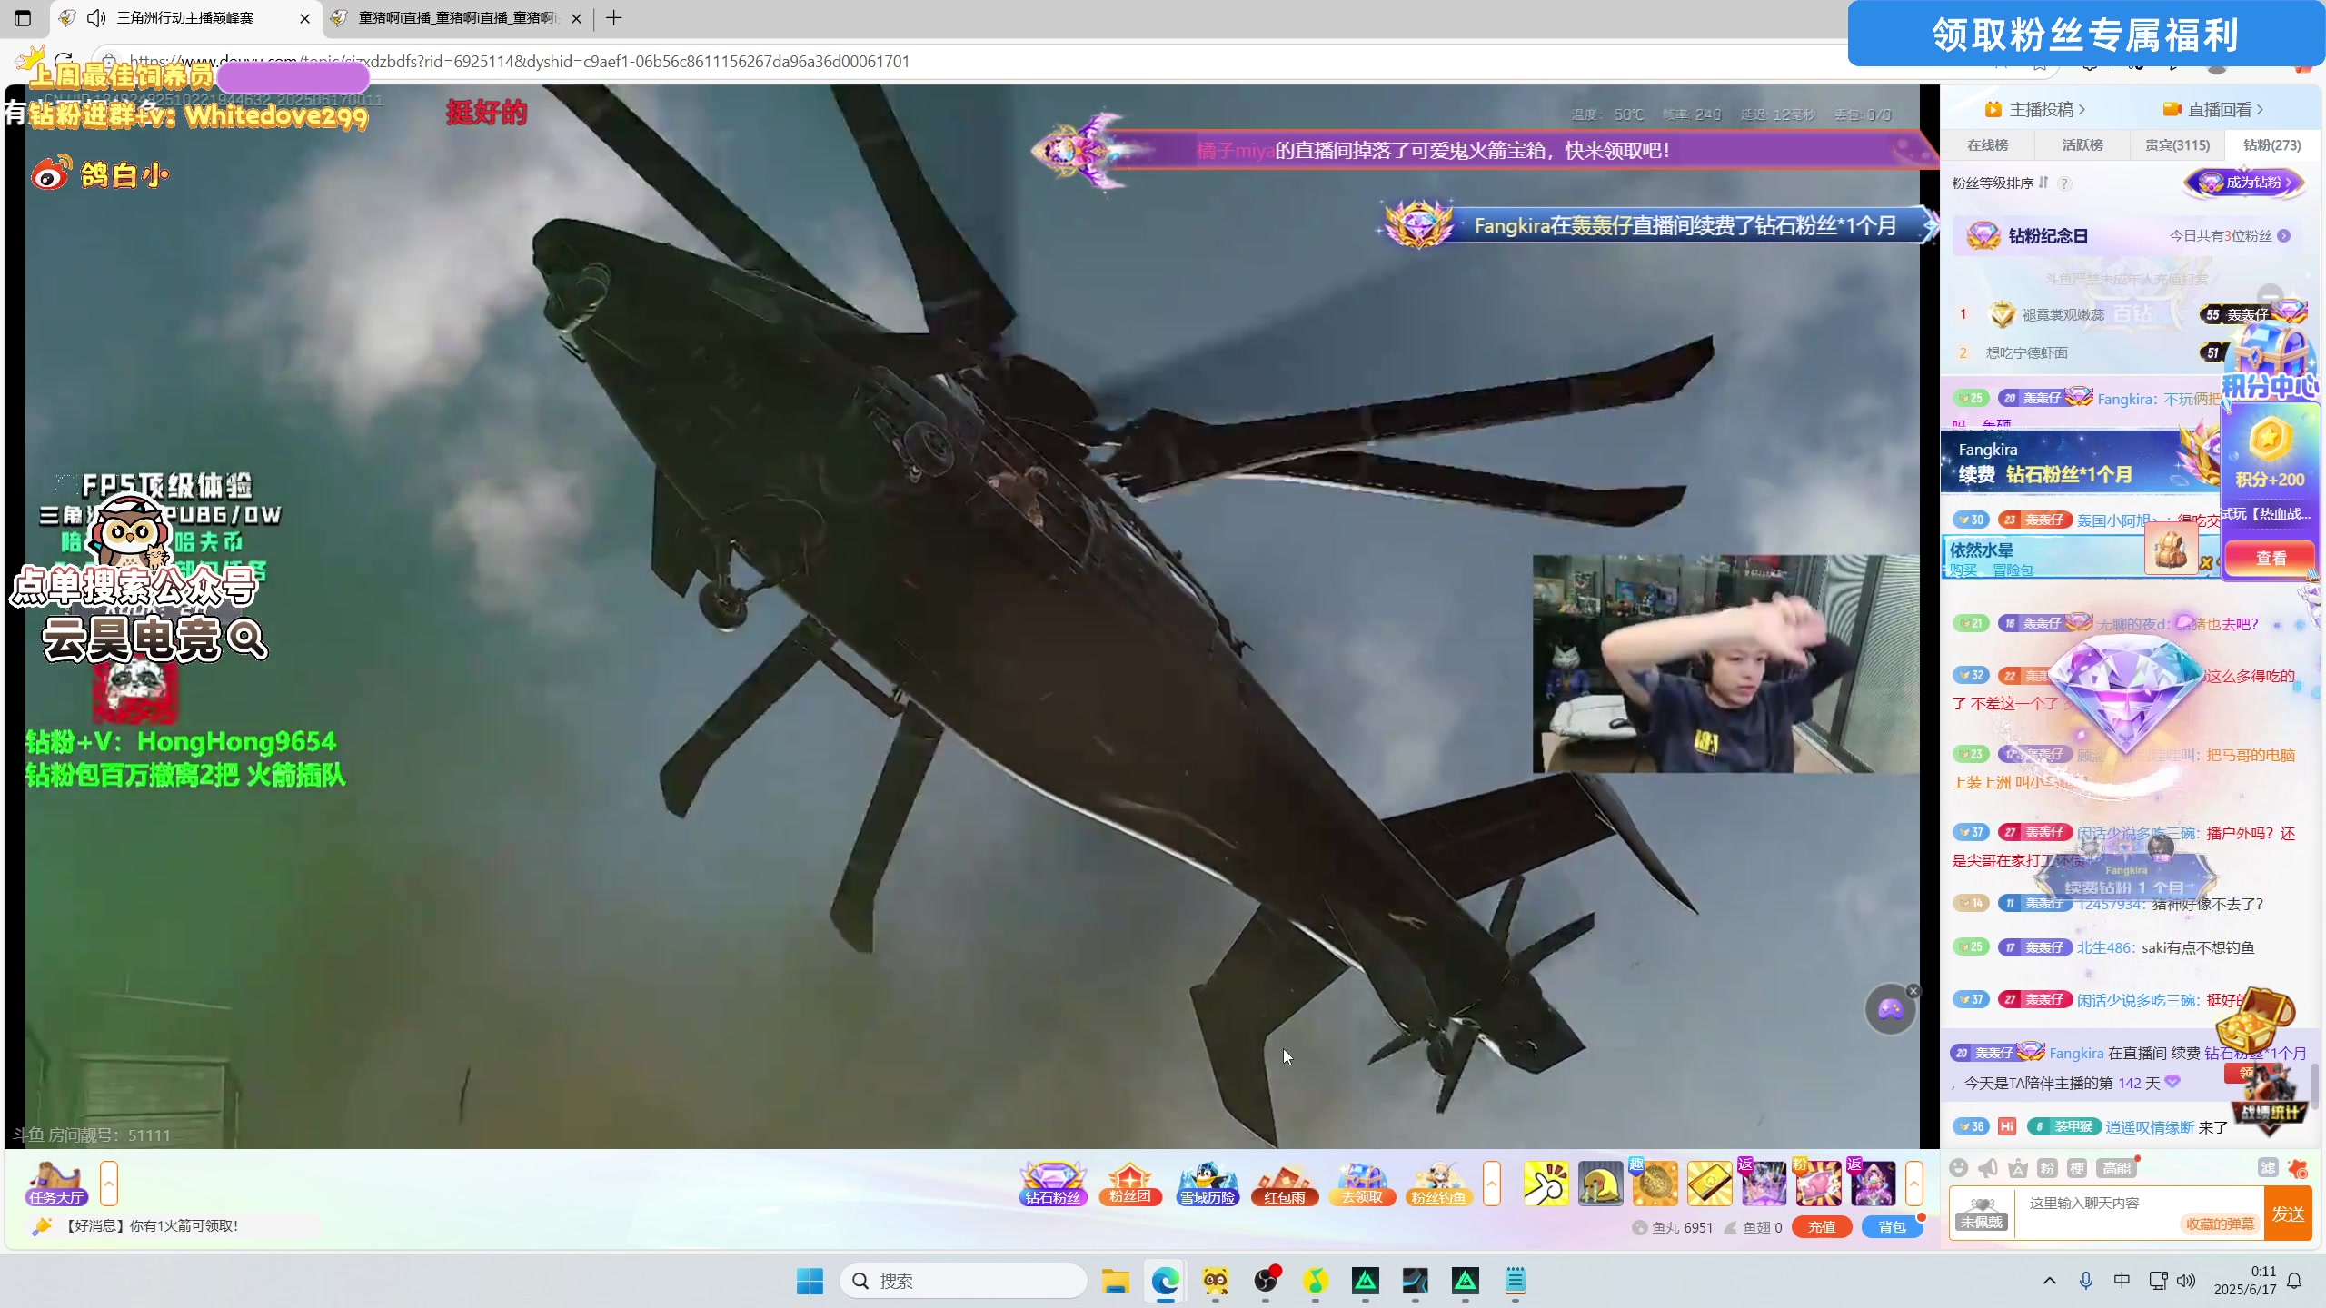Expand the activity icons row arrow
The height and width of the screenshot is (1308, 2326).
pos(1492,1184)
